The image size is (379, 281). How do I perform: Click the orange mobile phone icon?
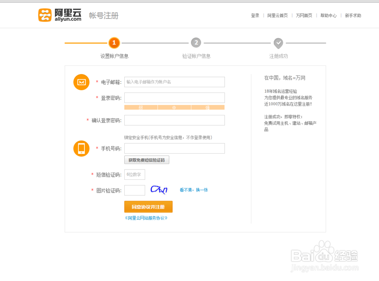[81, 148]
